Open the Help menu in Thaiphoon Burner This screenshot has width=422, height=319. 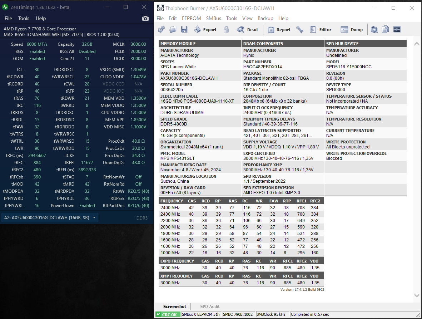tap(283, 18)
